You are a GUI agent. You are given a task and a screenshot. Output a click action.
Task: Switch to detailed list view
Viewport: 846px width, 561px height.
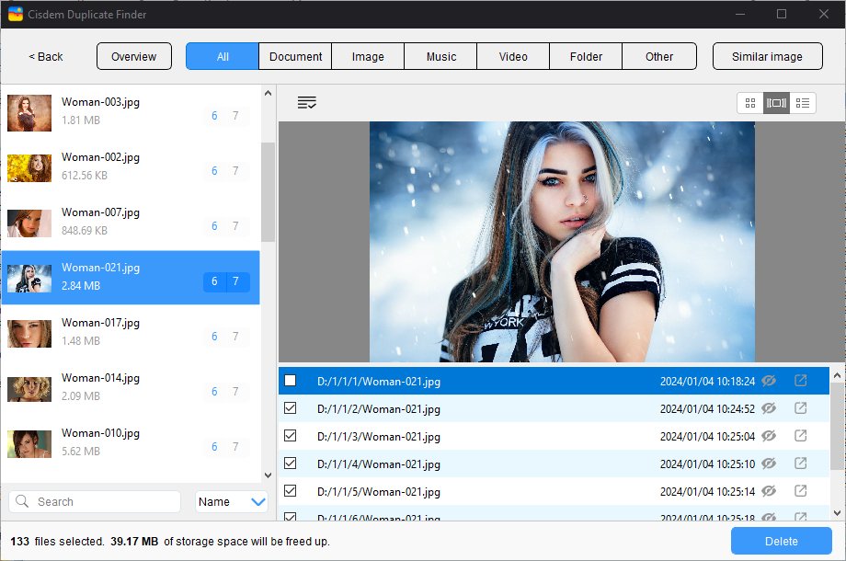coord(803,103)
